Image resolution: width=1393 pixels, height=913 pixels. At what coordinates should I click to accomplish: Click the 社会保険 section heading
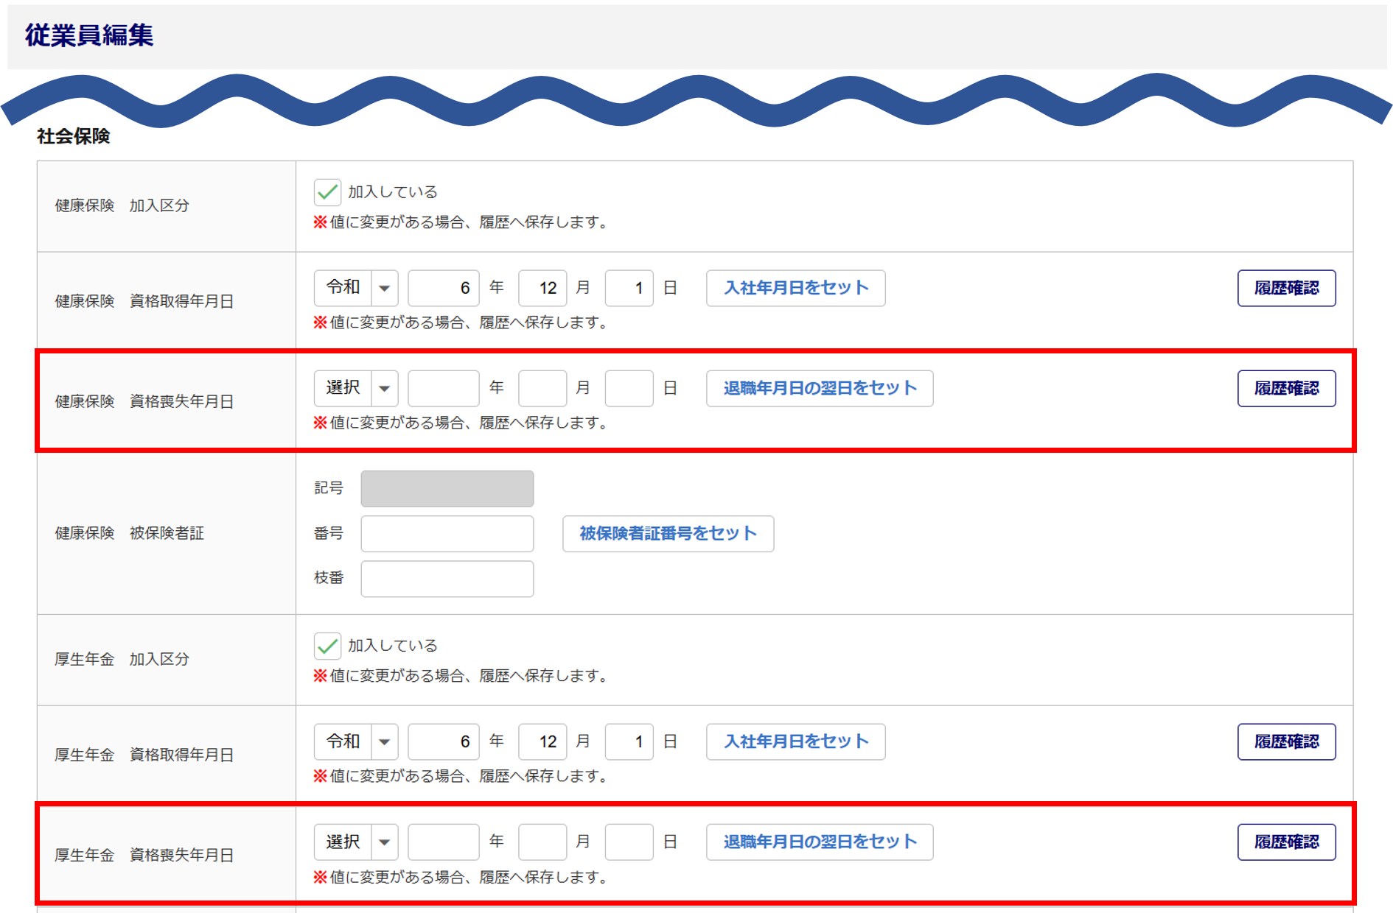[74, 136]
